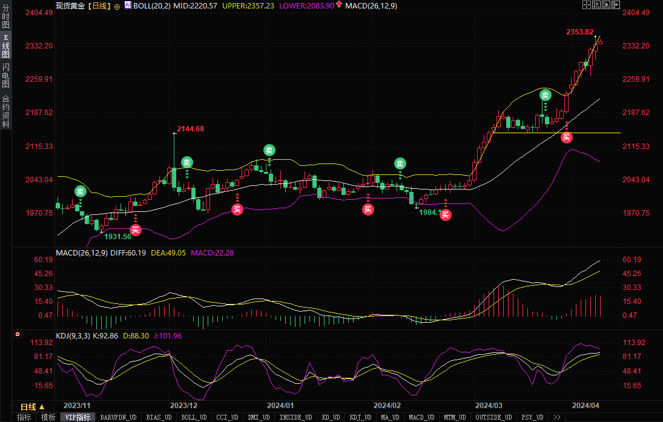
Task: Click the 指标 tab at bottom left
Action: pyautogui.click(x=24, y=417)
